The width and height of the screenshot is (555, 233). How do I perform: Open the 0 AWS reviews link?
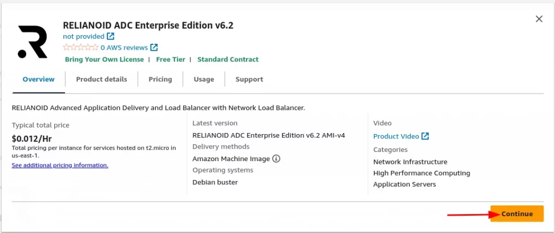pyautogui.click(x=124, y=48)
